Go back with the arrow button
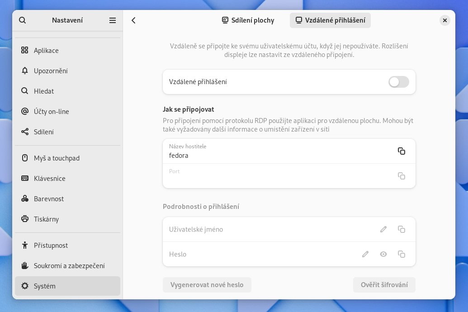The image size is (468, 312). click(x=133, y=20)
